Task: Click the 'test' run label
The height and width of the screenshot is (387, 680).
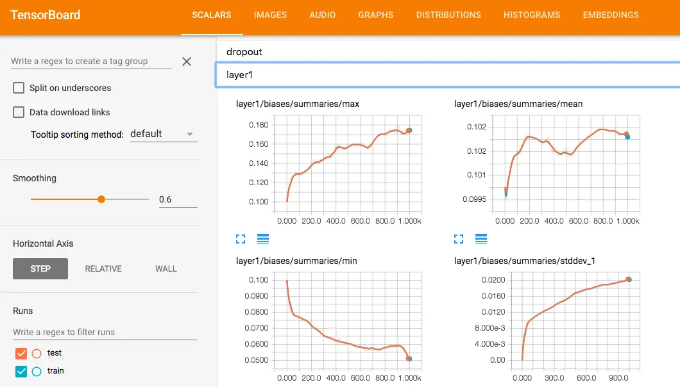Action: pos(55,353)
